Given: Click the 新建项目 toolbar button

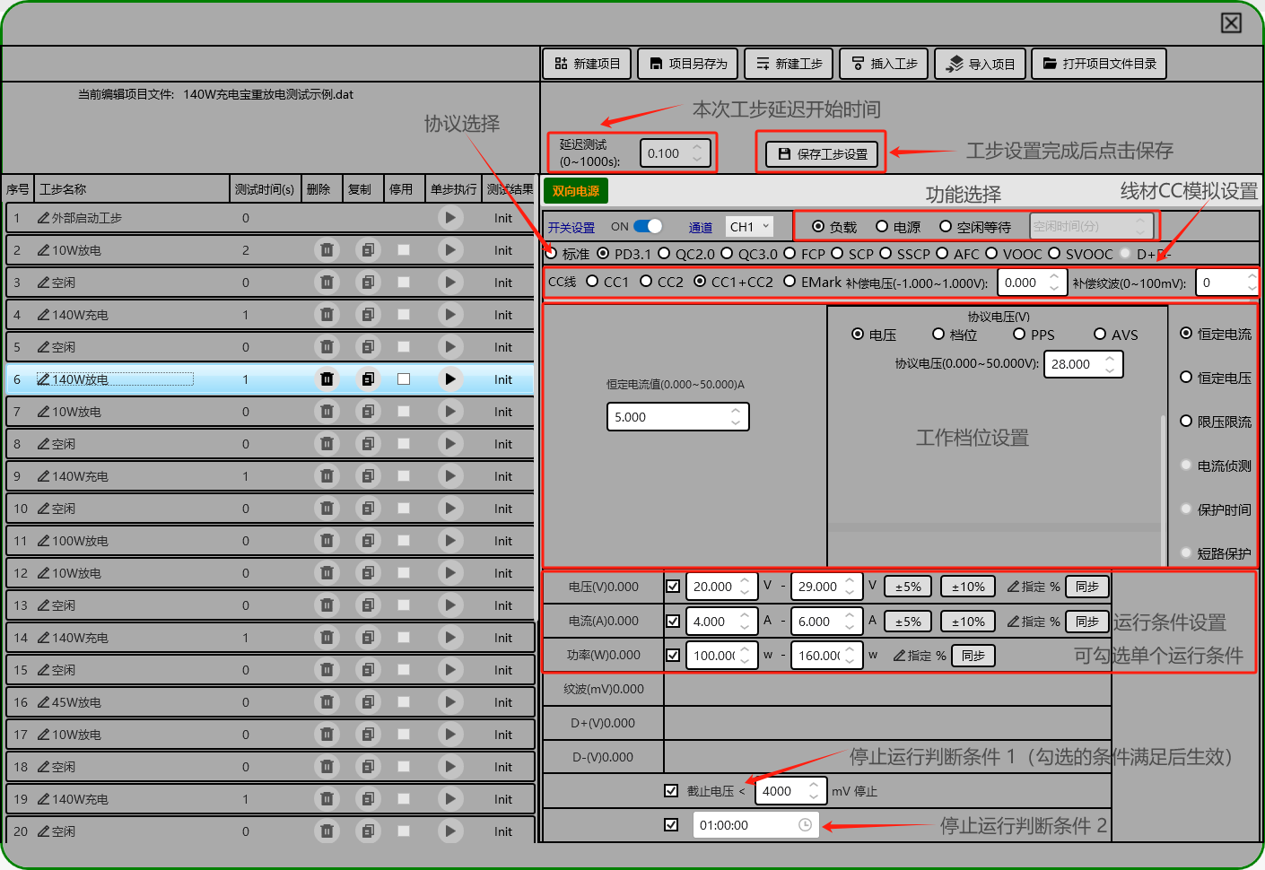Looking at the screenshot, I should [x=587, y=64].
